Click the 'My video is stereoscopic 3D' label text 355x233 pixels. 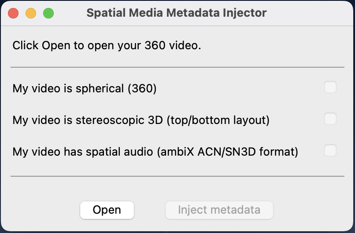[88, 120]
